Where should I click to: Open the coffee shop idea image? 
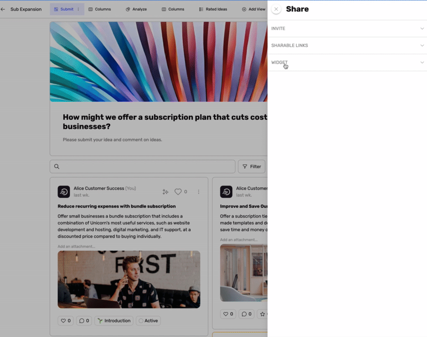click(129, 279)
